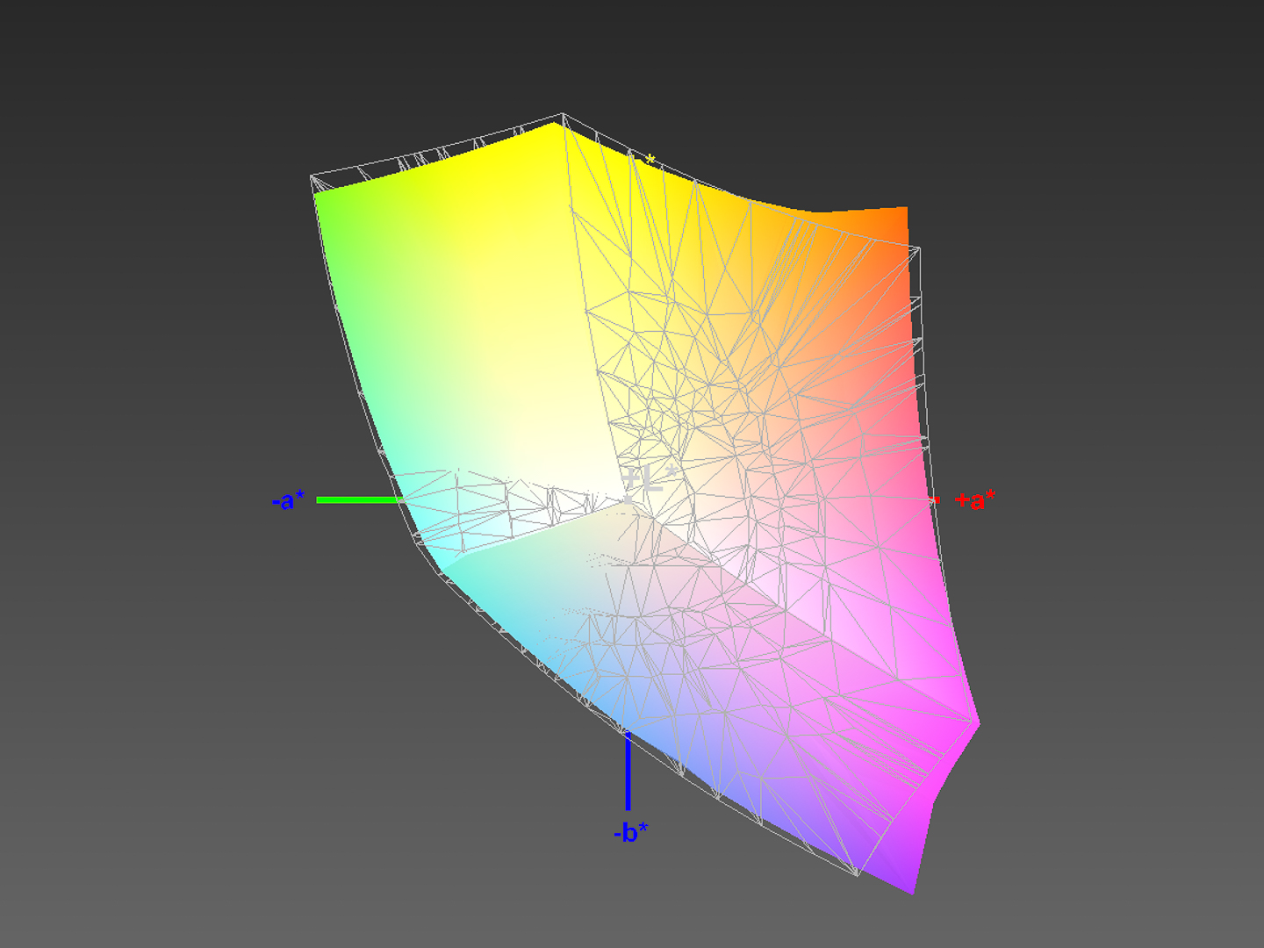The width and height of the screenshot is (1264, 948).
Task: Select the wireframe's bottom-right corner vertex
Action: 858,875
